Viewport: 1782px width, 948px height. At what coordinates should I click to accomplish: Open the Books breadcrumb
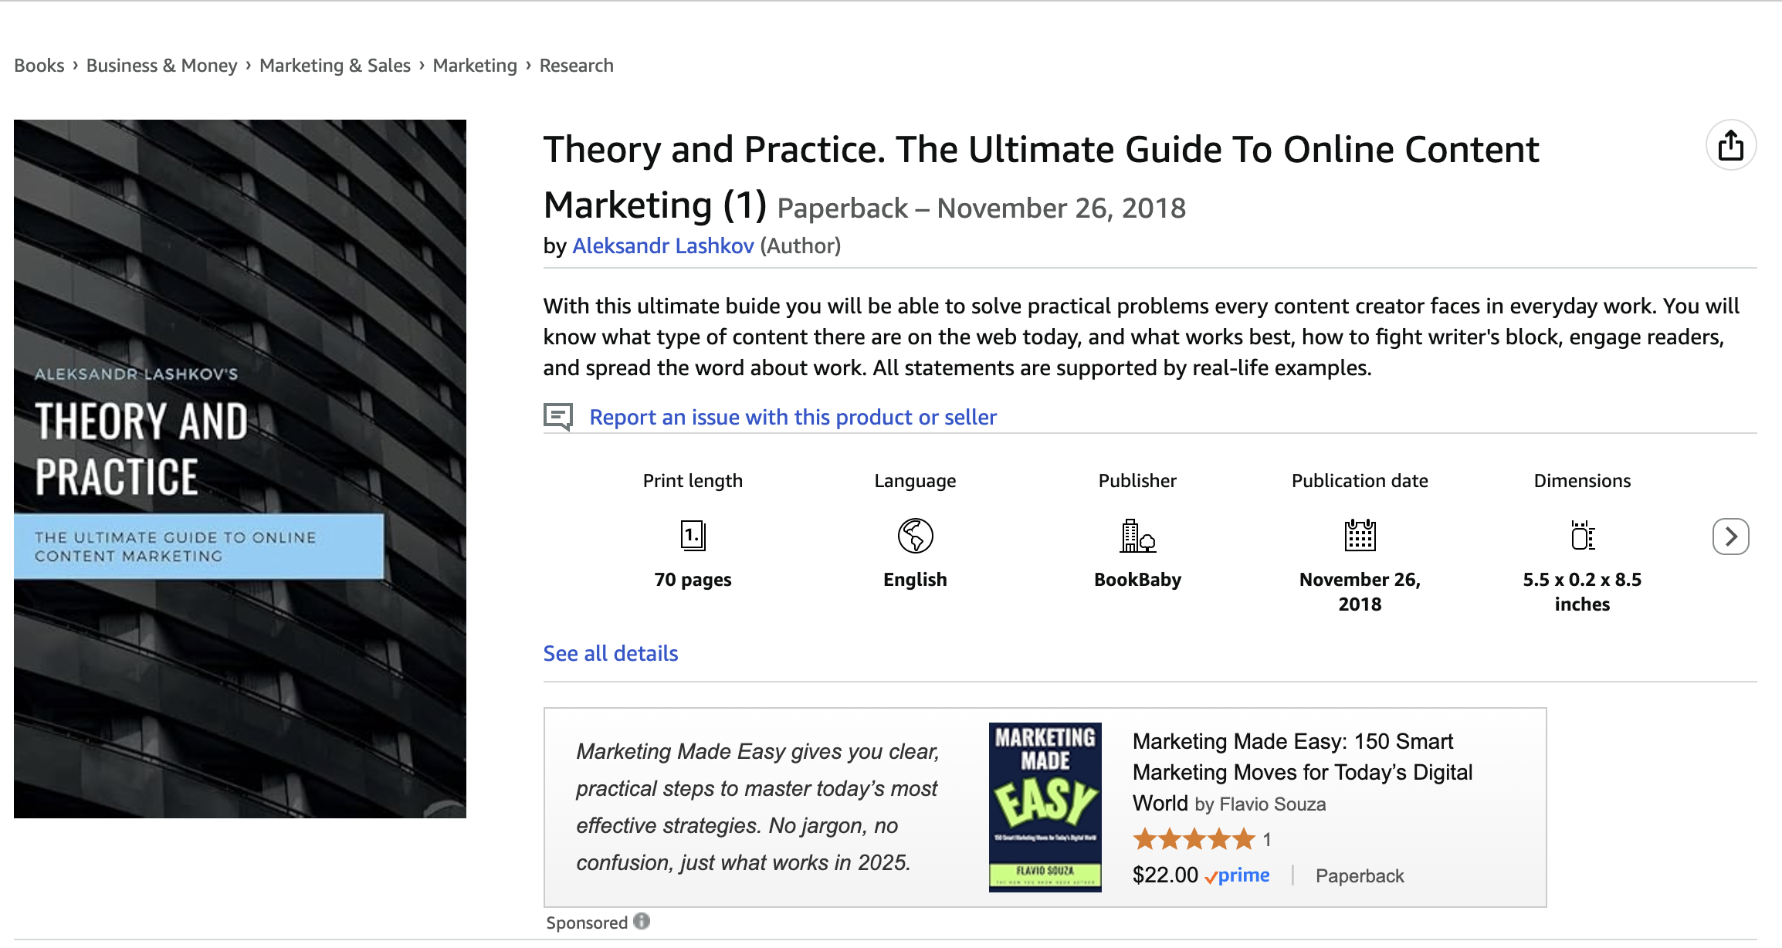[x=39, y=66]
